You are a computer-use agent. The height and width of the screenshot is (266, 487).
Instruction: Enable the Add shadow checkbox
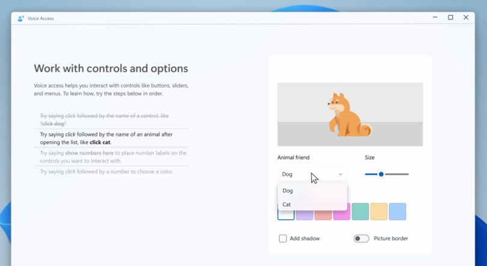tap(283, 238)
